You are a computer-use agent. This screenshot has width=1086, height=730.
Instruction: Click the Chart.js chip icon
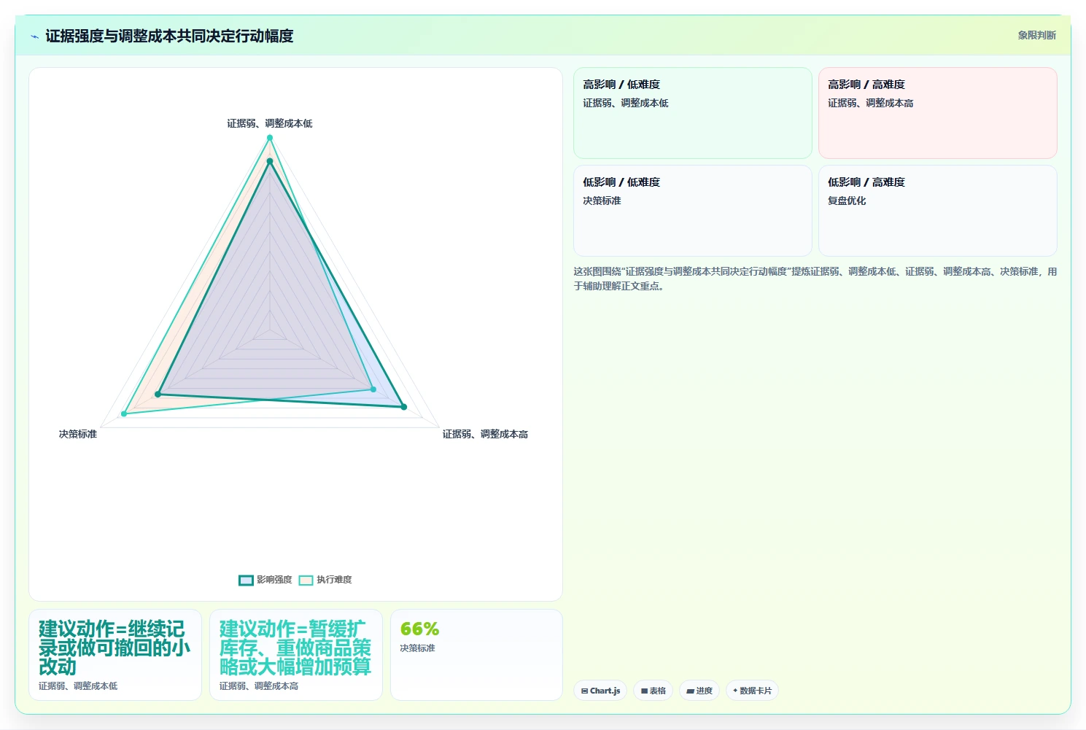coord(584,691)
